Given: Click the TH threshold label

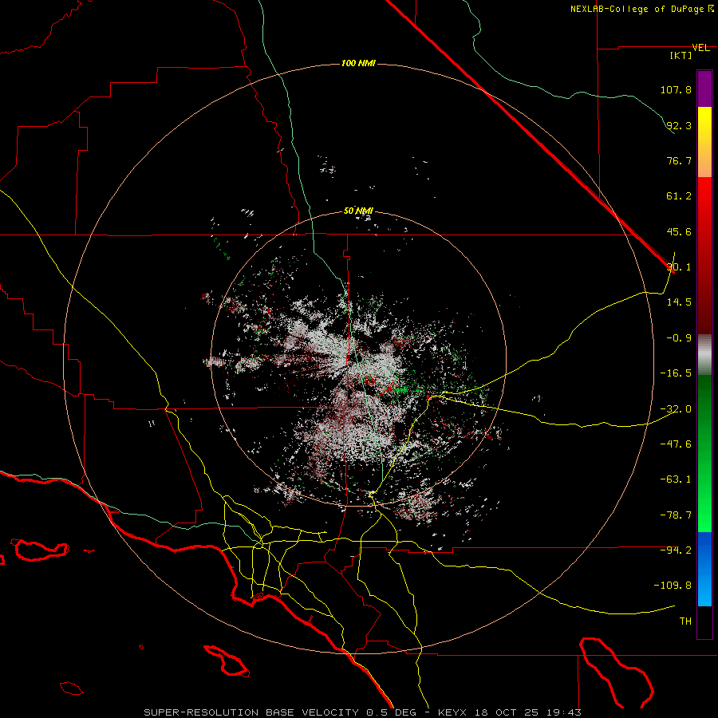Looking at the screenshot, I should (x=685, y=621).
